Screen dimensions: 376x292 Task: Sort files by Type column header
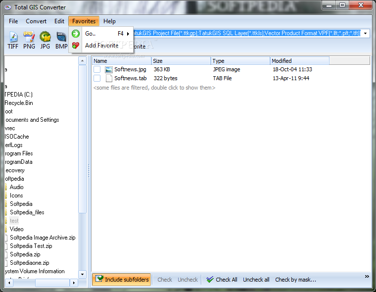(240, 61)
